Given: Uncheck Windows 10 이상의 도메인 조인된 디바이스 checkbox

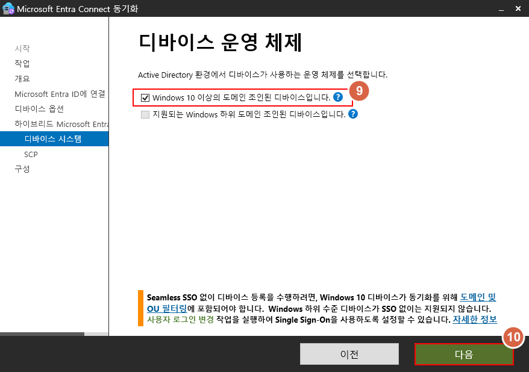Looking at the screenshot, I should [145, 98].
